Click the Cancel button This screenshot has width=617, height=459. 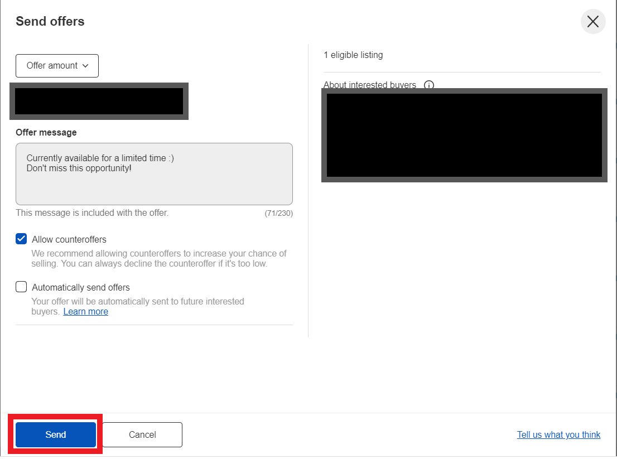tap(142, 434)
